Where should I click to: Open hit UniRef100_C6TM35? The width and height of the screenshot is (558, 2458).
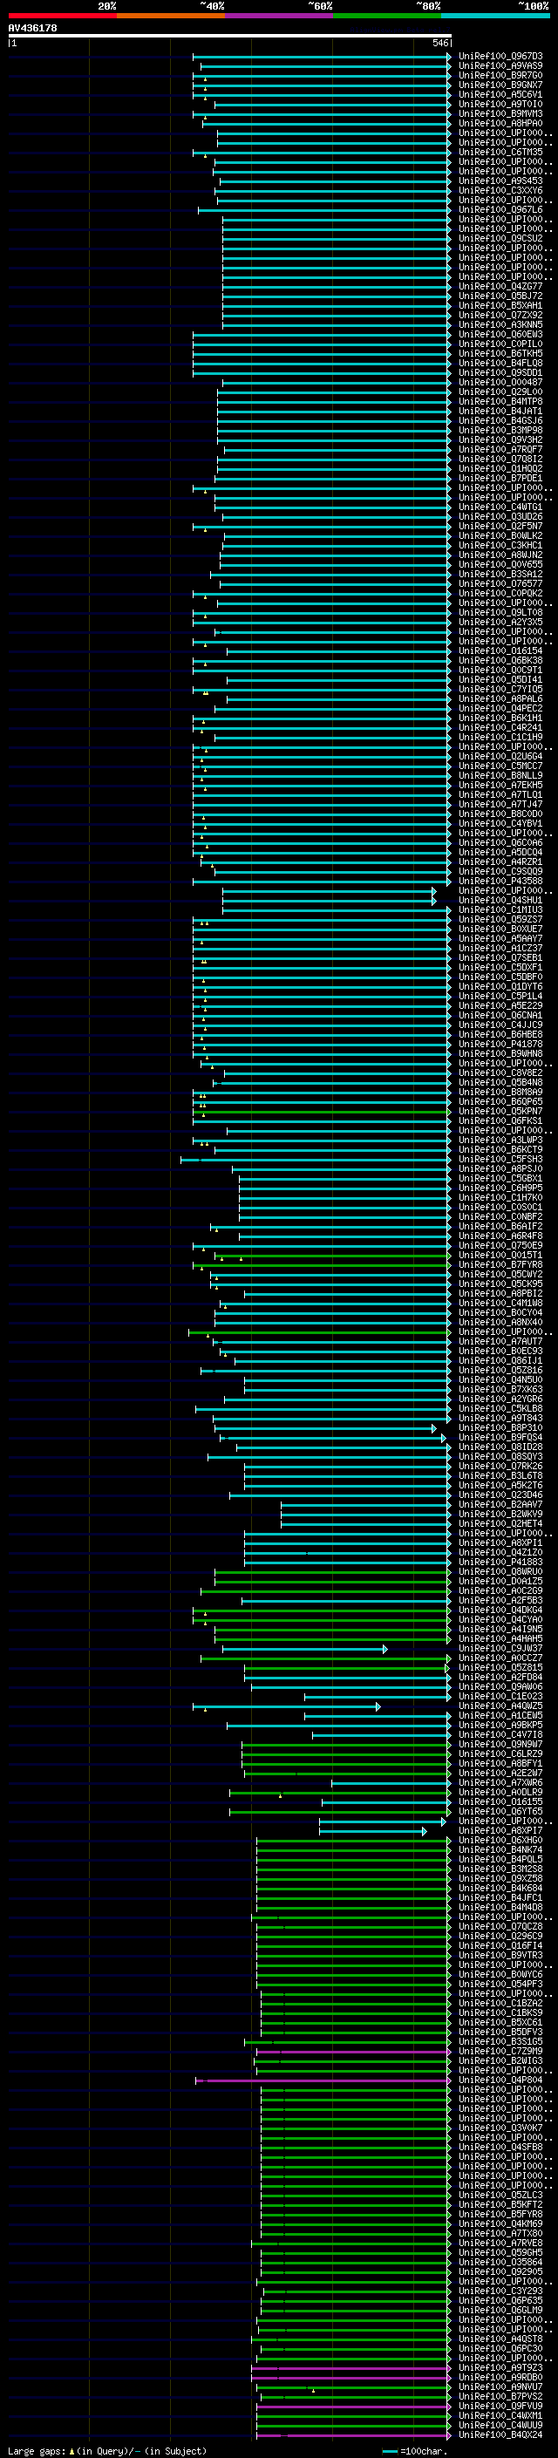pyautogui.click(x=500, y=152)
